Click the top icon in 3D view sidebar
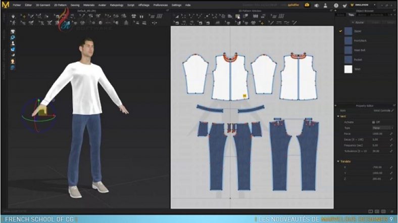Image resolution: width=398 pixels, height=223 pixels. 12,31
